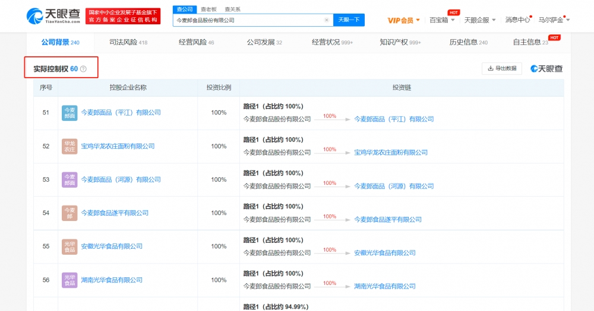Image resolution: width=594 pixels, height=311 pixels.
Task: Open user menu 马尔萨金
Action: coord(554,20)
